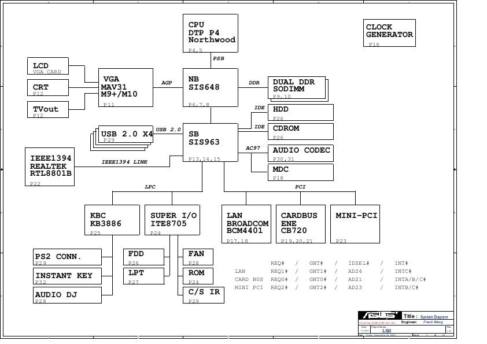Click the VGA CARD caption under LCD
487x344 pixels.
[x=47, y=72]
